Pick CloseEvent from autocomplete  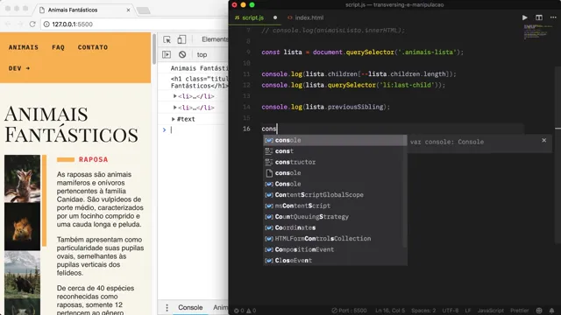click(335, 261)
